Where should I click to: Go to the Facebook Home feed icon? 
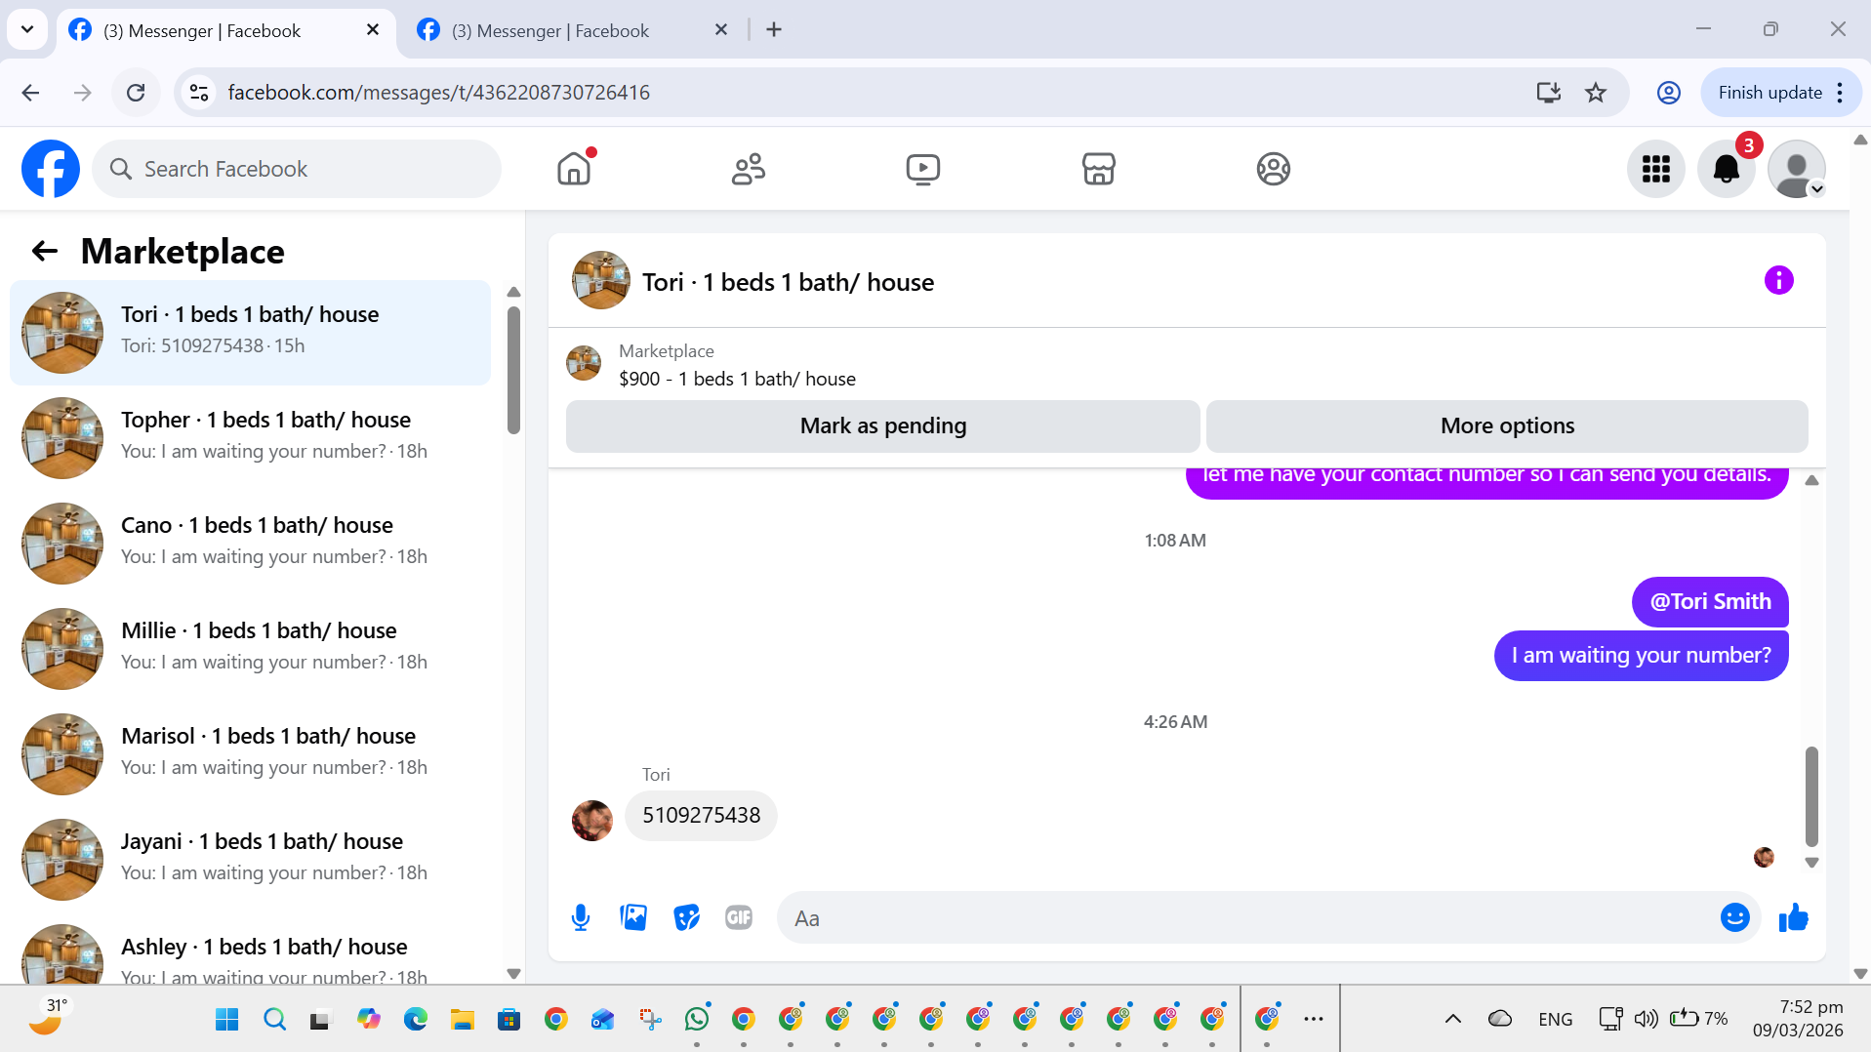click(x=574, y=169)
